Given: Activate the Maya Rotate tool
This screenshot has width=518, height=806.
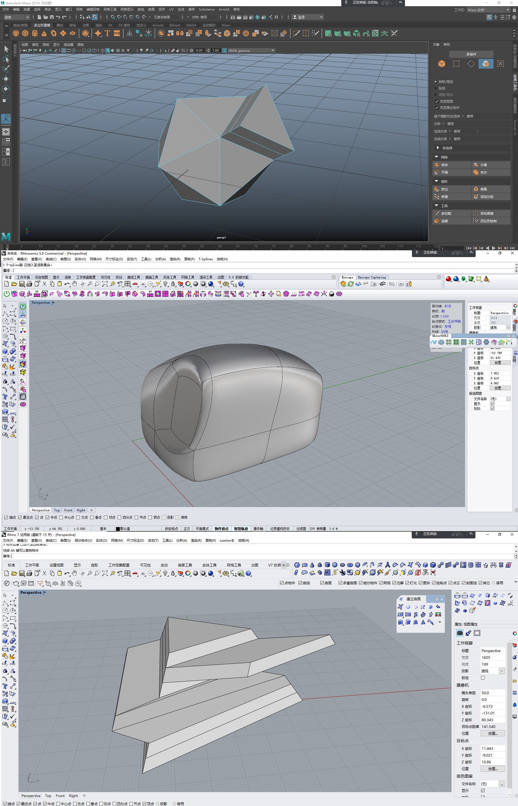Looking at the screenshot, I should [6, 89].
